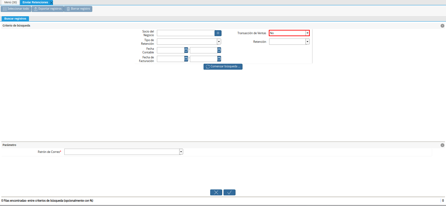Open calendar for Fecha de Facturación end date
This screenshot has height=206, width=446.
pos(219,59)
